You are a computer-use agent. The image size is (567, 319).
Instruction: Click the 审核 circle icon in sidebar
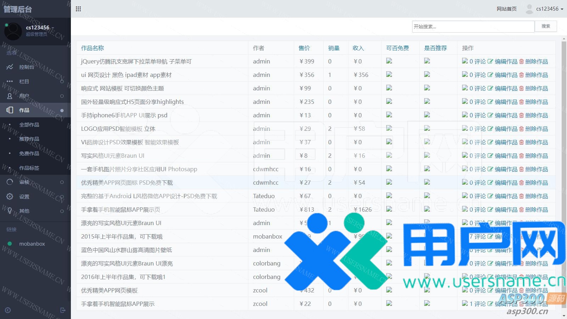coord(10,182)
